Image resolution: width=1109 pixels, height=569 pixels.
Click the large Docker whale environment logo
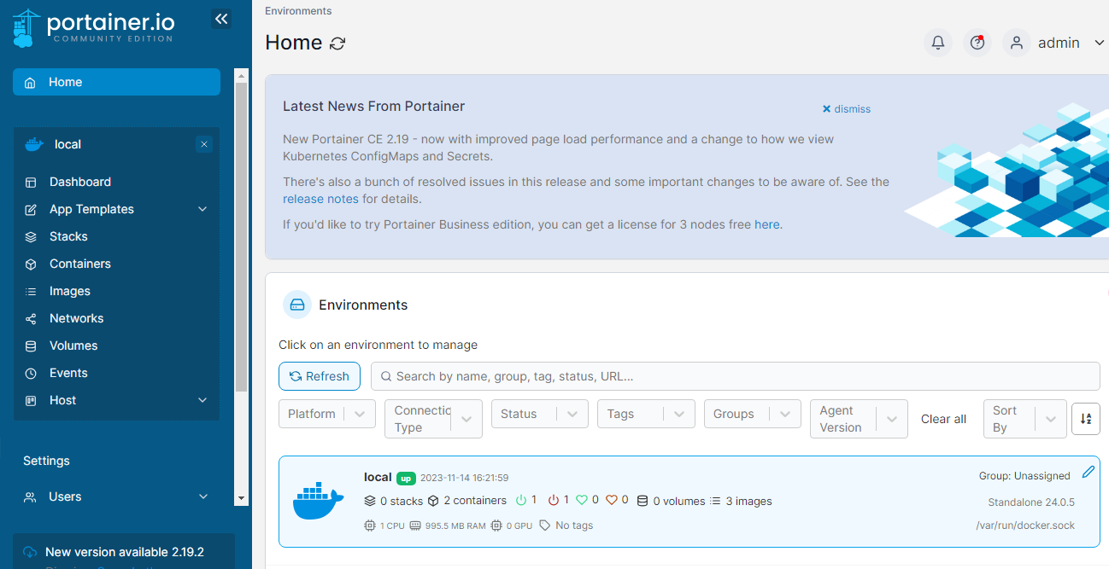point(318,501)
